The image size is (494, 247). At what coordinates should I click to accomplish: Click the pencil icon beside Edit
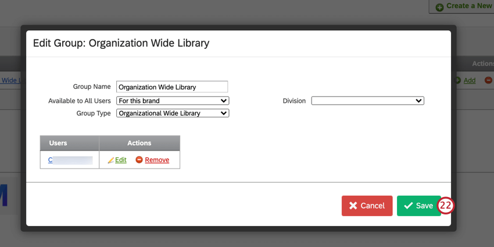point(110,160)
